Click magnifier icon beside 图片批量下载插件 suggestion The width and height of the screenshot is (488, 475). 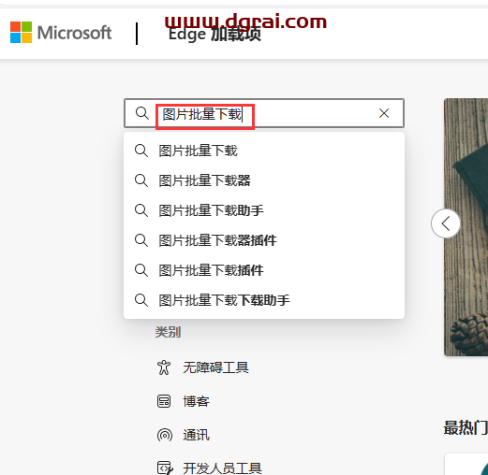click(x=141, y=270)
